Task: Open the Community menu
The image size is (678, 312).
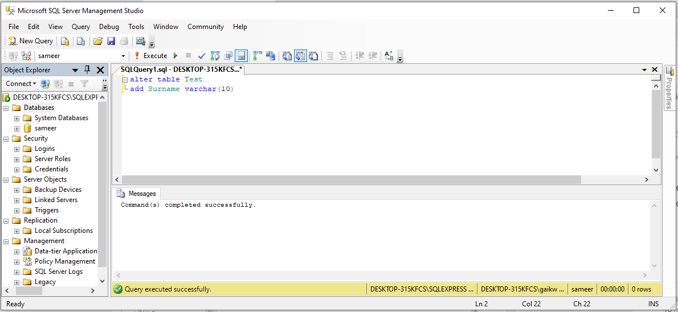Action: click(x=205, y=27)
